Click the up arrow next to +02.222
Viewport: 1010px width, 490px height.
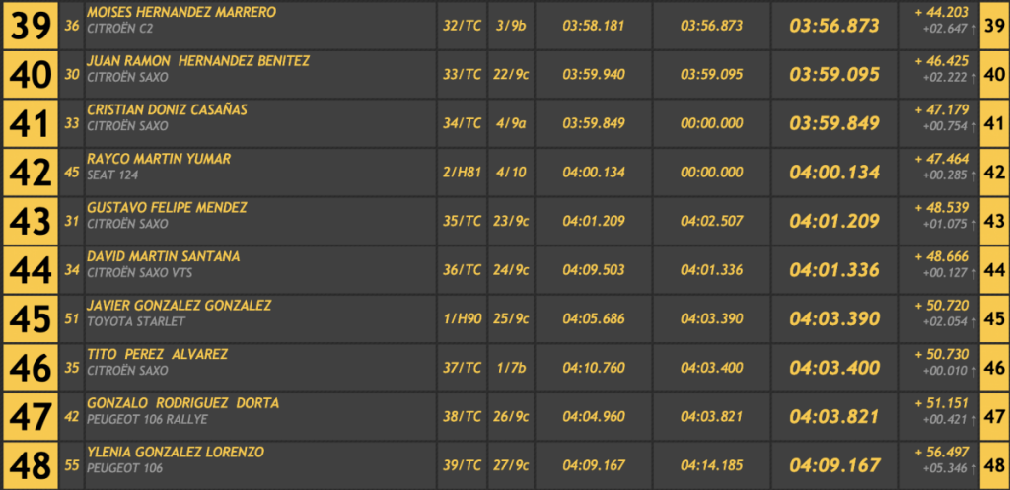pyautogui.click(x=974, y=77)
